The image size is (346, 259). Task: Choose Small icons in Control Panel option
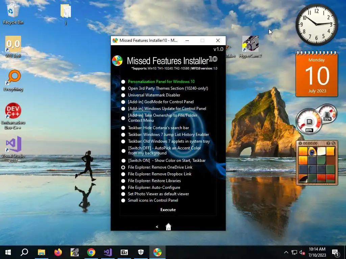click(123, 200)
